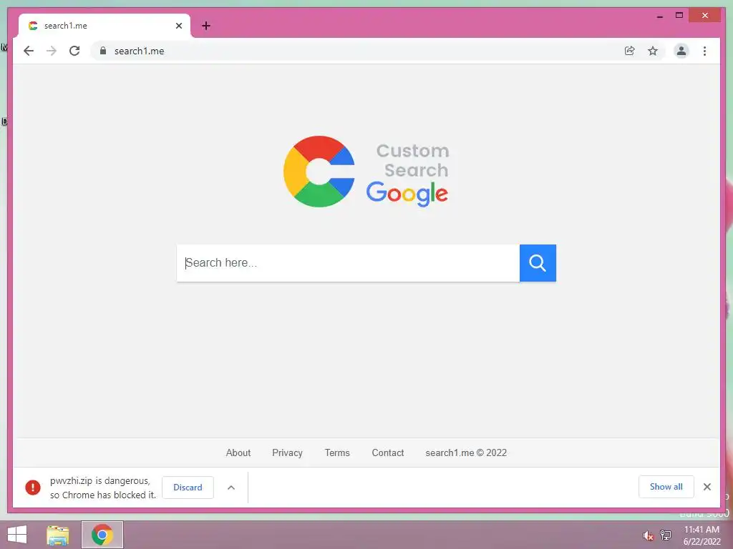Open the Chrome profile avatar menu
This screenshot has width=733, height=549.
coord(681,51)
